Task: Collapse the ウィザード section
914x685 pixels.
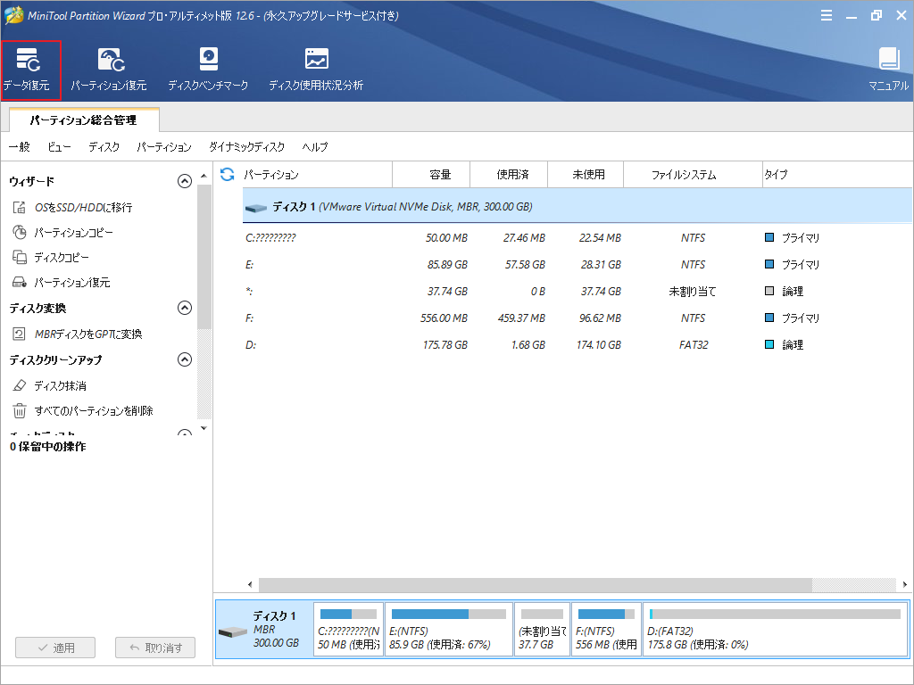Action: coord(185,181)
